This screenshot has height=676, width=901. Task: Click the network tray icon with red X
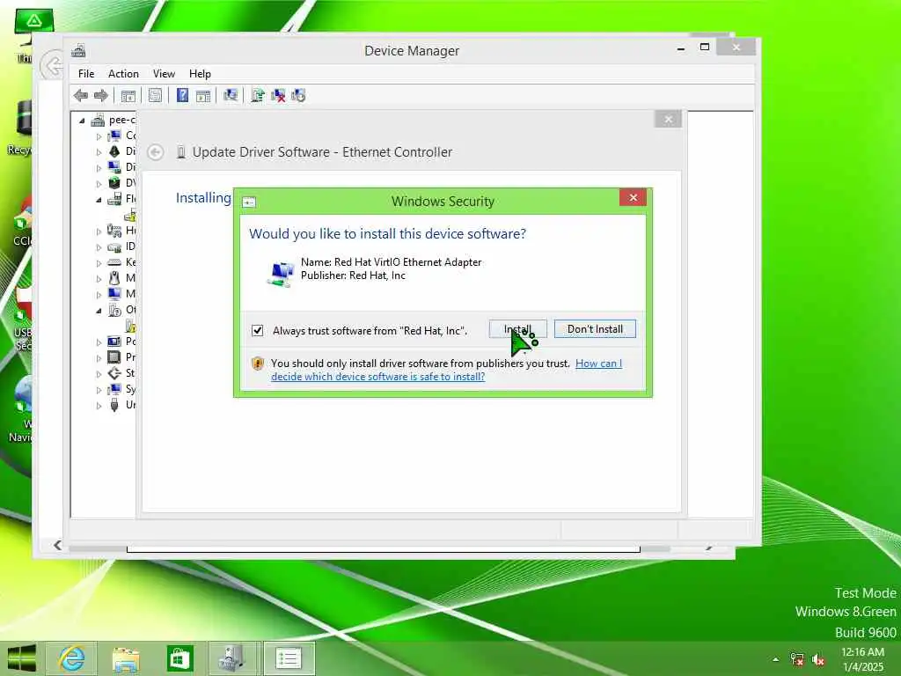pos(797,659)
